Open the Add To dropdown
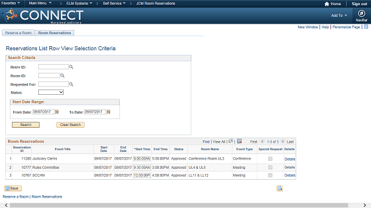 click(339, 16)
